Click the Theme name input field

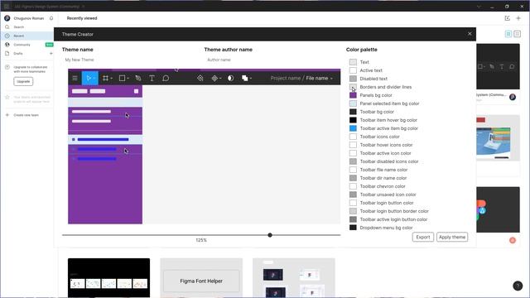[130, 60]
